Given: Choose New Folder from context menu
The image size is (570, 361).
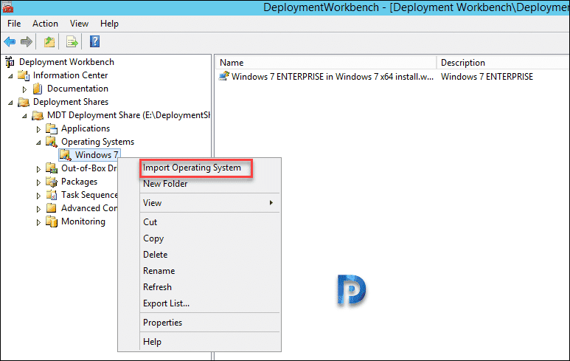Looking at the screenshot, I should coord(209,184).
